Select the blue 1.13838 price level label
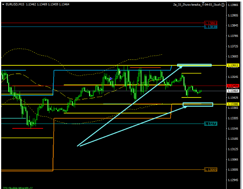 coord(210,27)
